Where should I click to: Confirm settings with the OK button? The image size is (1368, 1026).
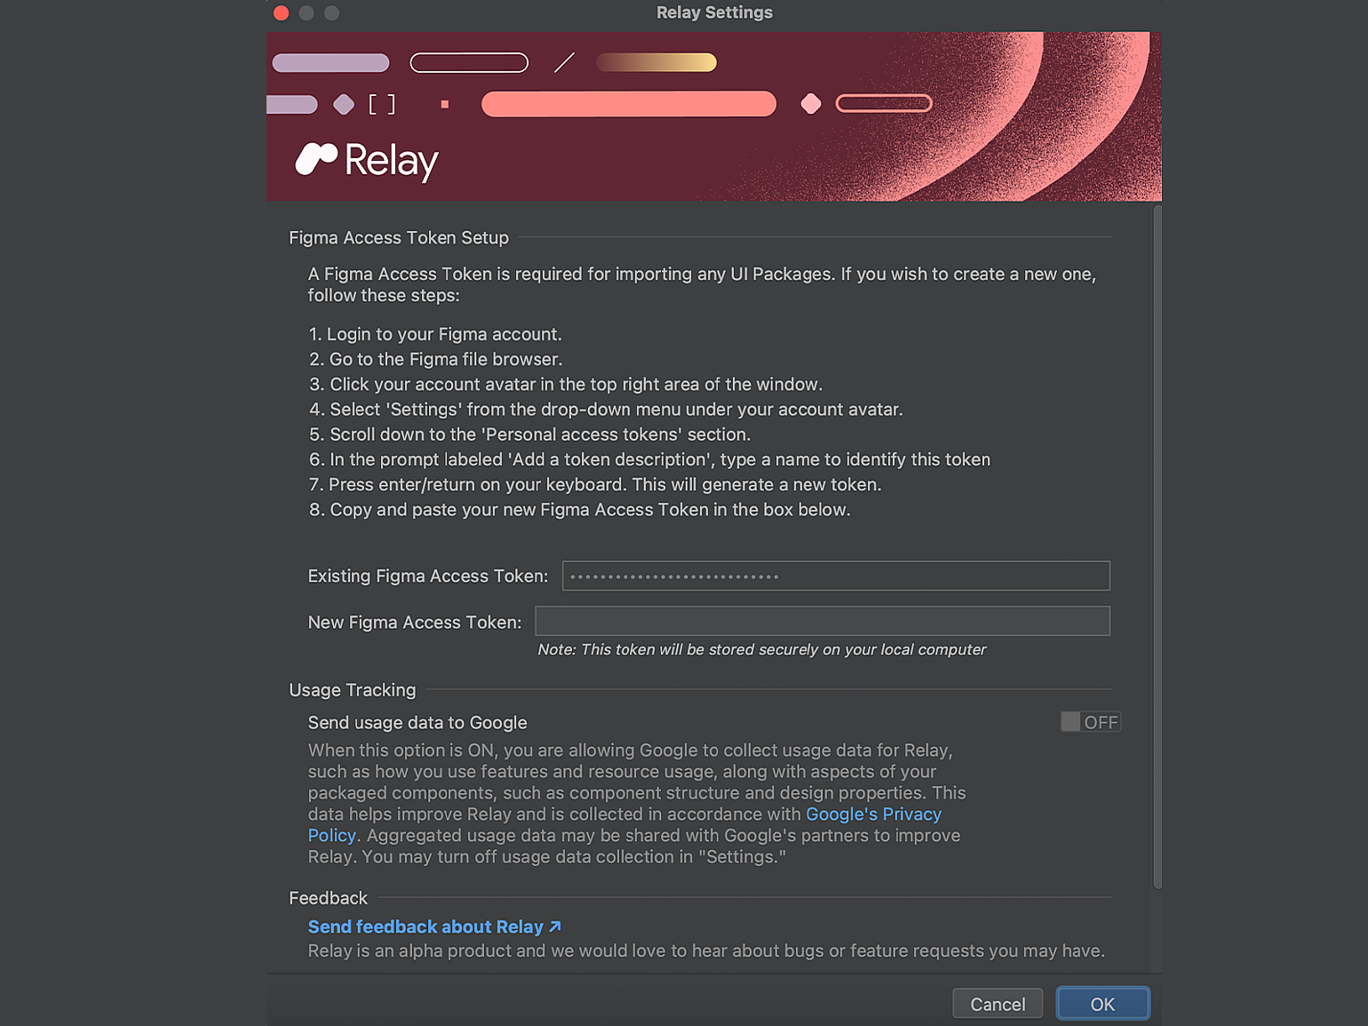point(1102,1004)
